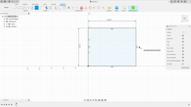Select the Circle sketch tool
The height and width of the screenshot is (107, 191).
(24, 8)
